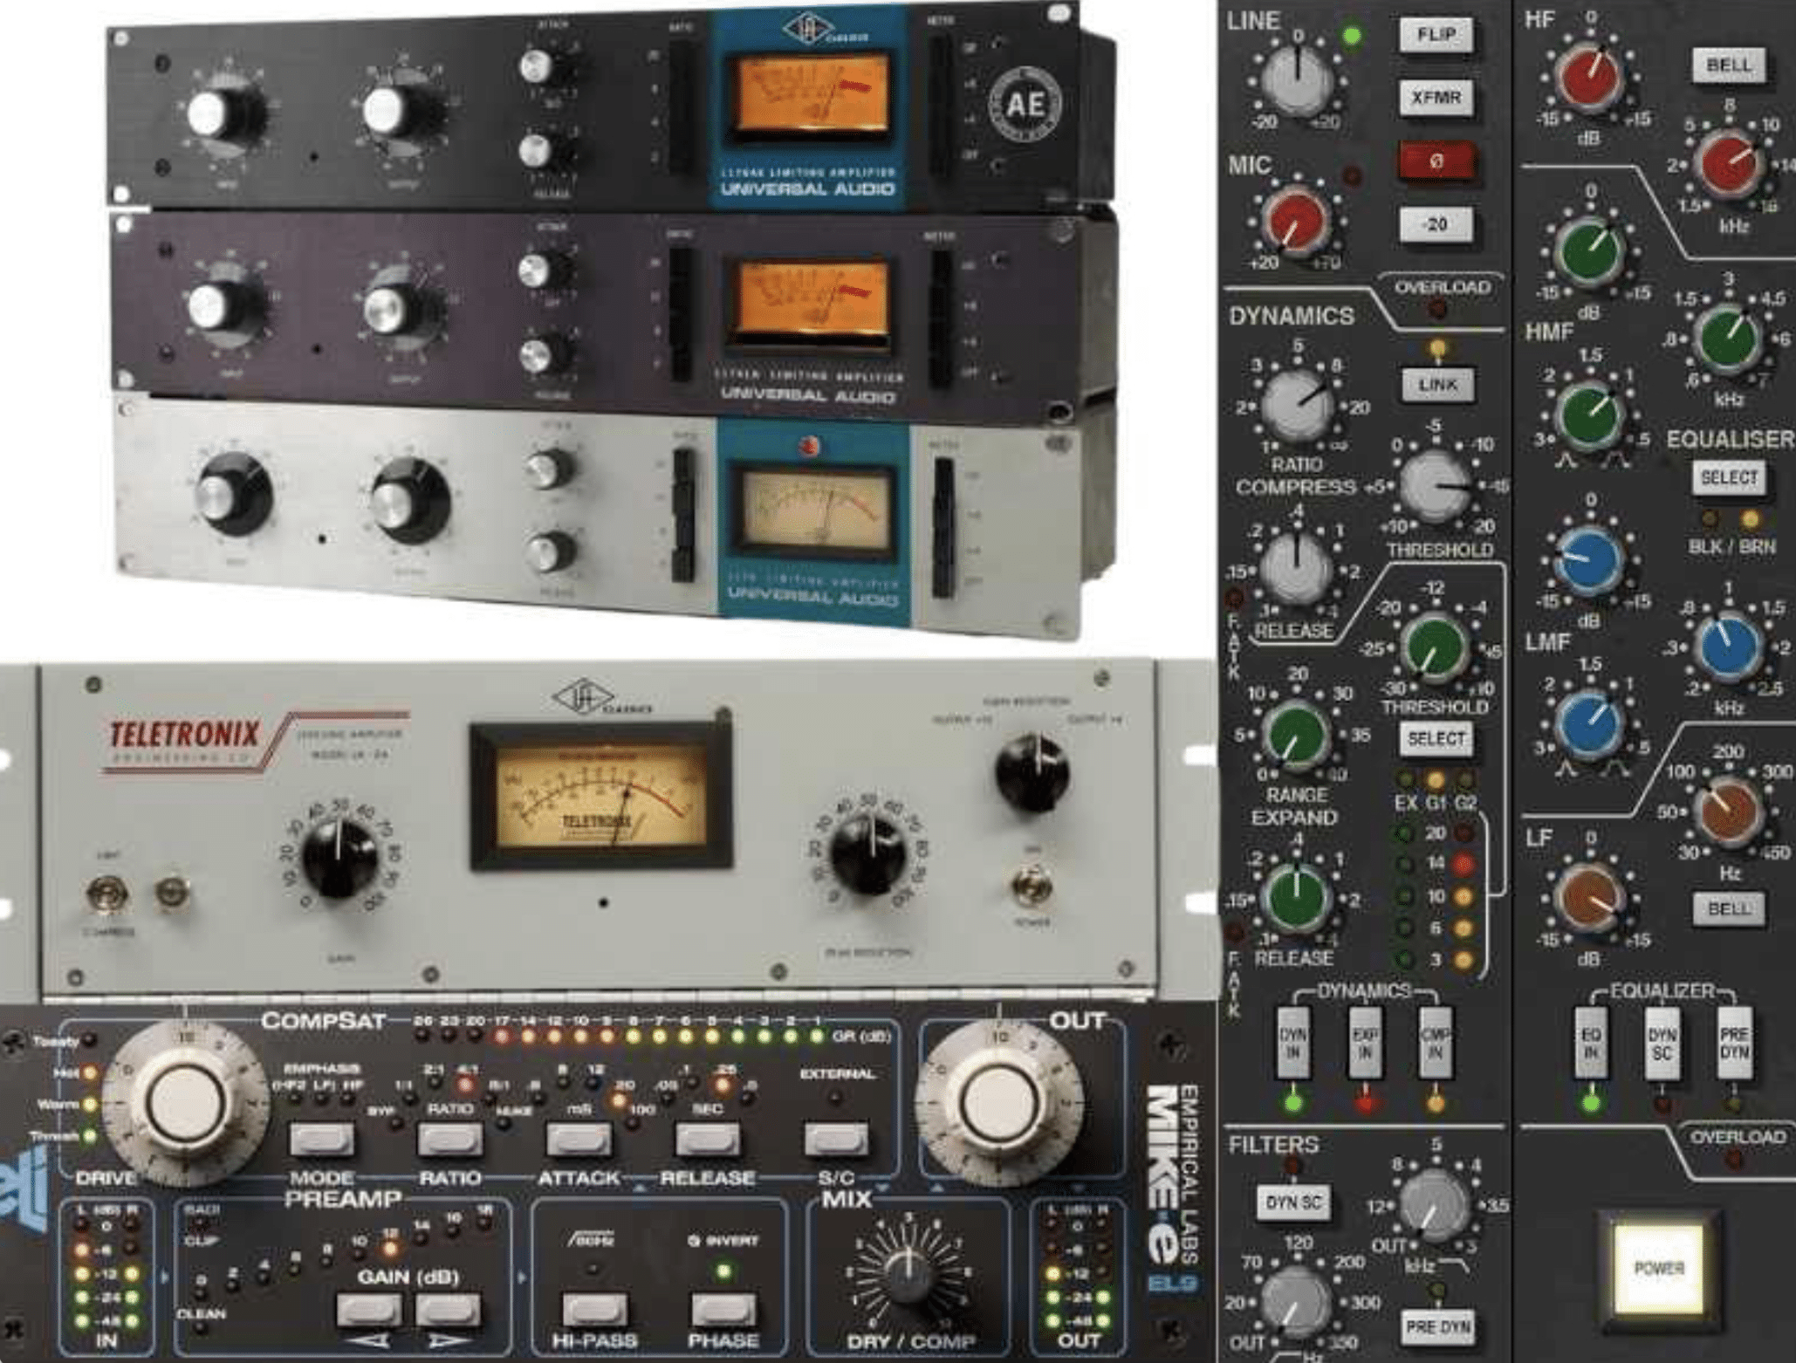Toggle the HI-PASS button
The image size is (1796, 1363).
click(594, 1310)
